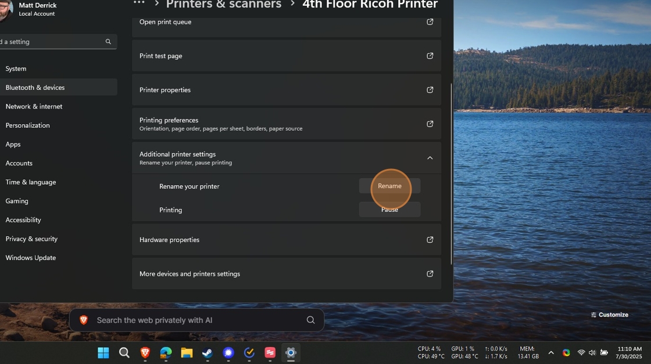Show hidden system tray icons
Screen dimensions: 651x364
point(551,353)
